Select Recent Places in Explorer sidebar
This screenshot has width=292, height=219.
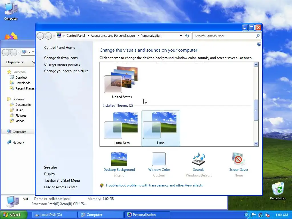25,88
